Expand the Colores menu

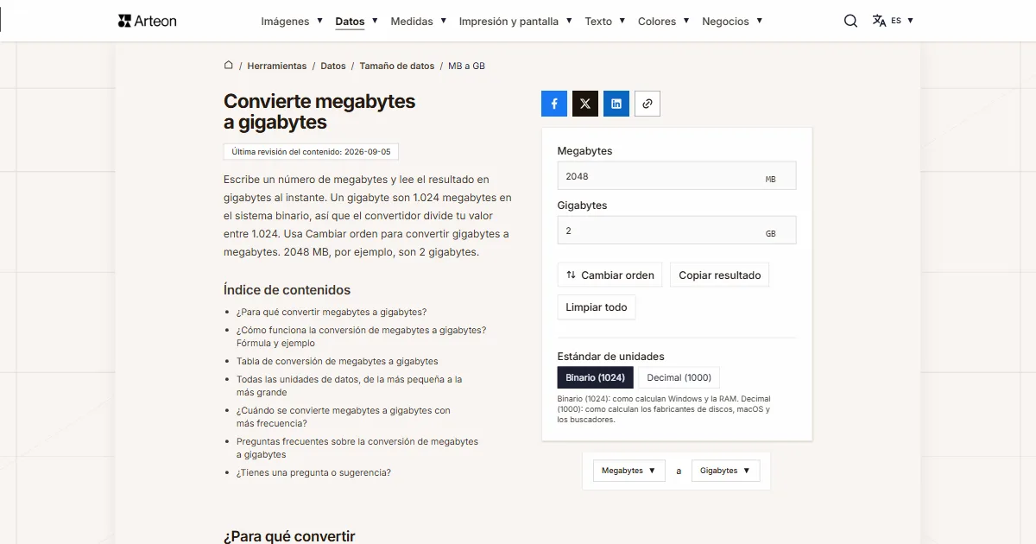(664, 21)
